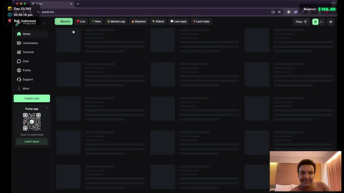Collapse the sidebar panel toggle
The image size is (344, 193).
(x=44, y=23)
